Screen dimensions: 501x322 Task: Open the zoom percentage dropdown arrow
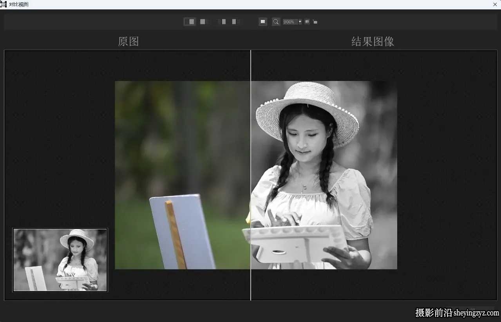(x=300, y=22)
